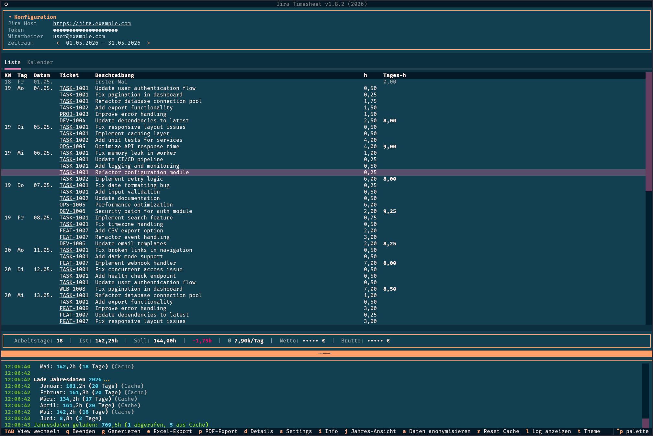This screenshot has height=436, width=653.
Task: Click the masked Token field
Action: [85, 30]
